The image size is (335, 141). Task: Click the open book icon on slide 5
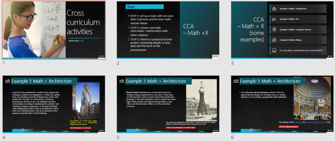point(122,81)
